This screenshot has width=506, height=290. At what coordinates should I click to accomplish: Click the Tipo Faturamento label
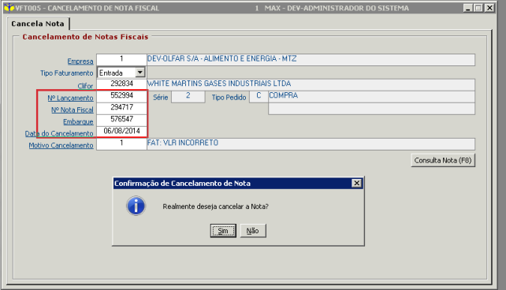(67, 73)
